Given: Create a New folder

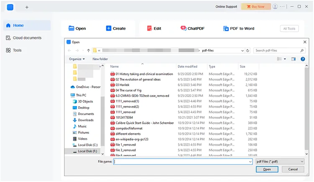Looking at the screenshot, I should click(x=100, y=59).
